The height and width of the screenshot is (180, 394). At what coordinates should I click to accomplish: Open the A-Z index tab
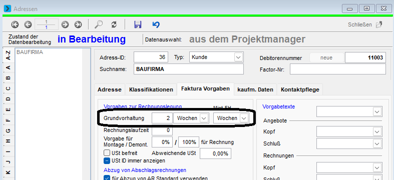tap(9, 54)
